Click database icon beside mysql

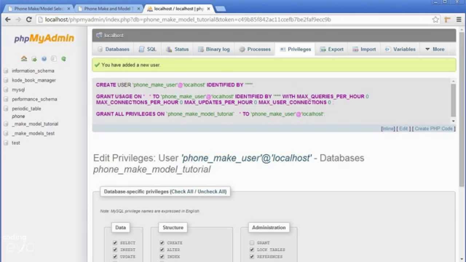[6, 90]
